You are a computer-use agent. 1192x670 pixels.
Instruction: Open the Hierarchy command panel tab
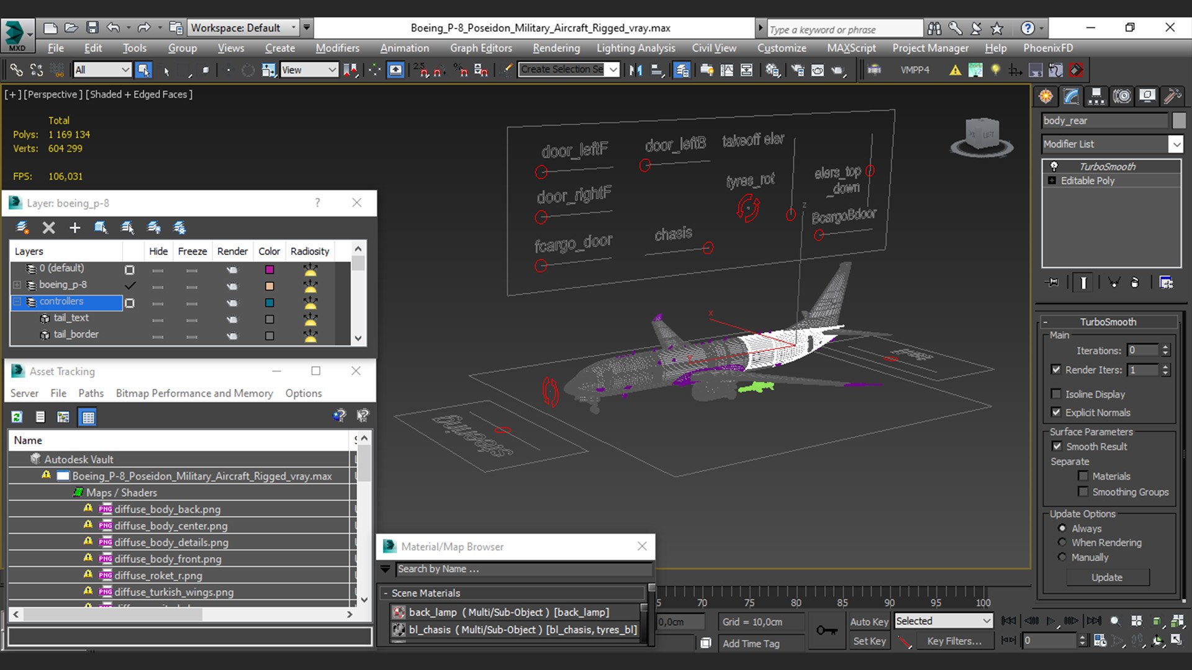pyautogui.click(x=1096, y=96)
